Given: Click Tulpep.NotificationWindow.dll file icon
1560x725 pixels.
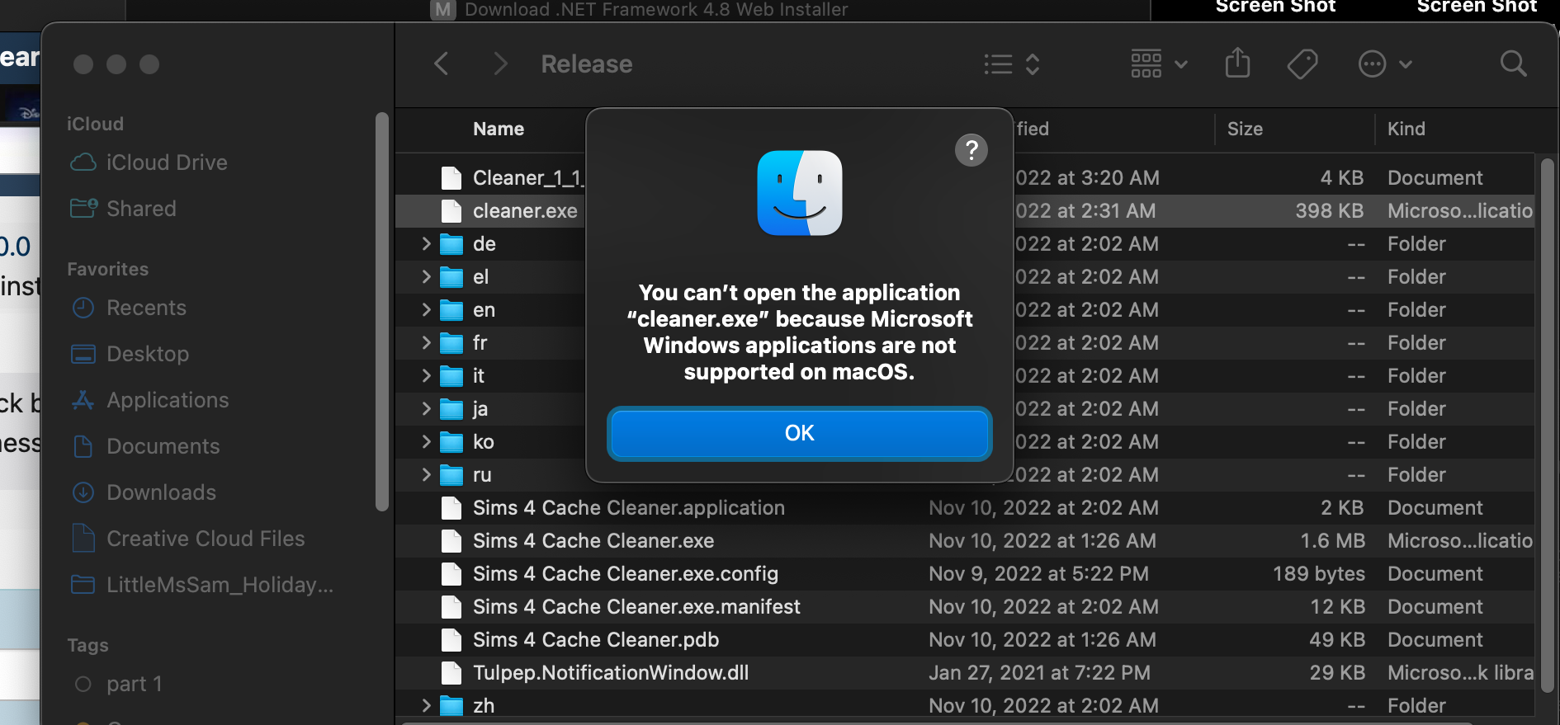Looking at the screenshot, I should pos(451,673).
